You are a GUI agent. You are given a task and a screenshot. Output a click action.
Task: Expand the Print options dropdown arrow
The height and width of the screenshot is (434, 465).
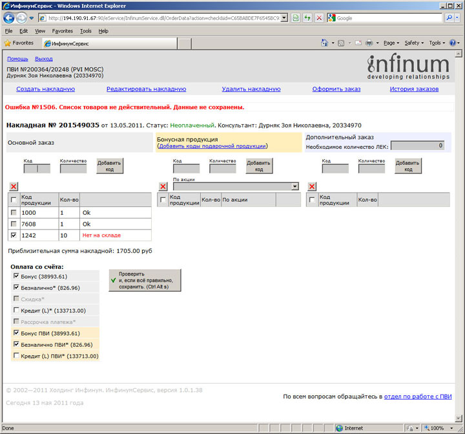(378, 43)
